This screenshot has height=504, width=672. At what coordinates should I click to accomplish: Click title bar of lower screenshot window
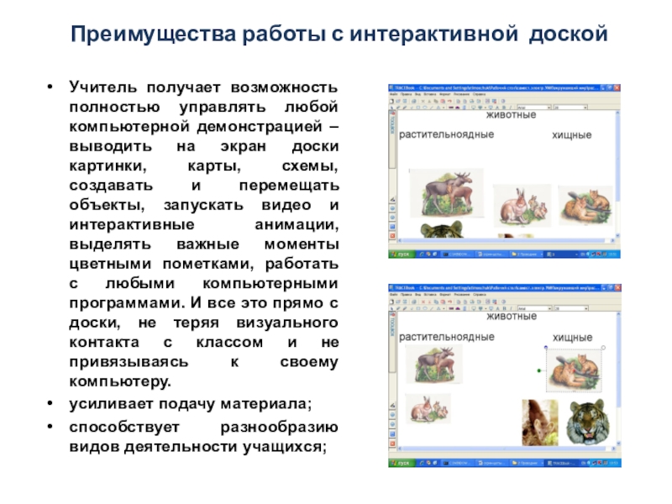click(505, 288)
